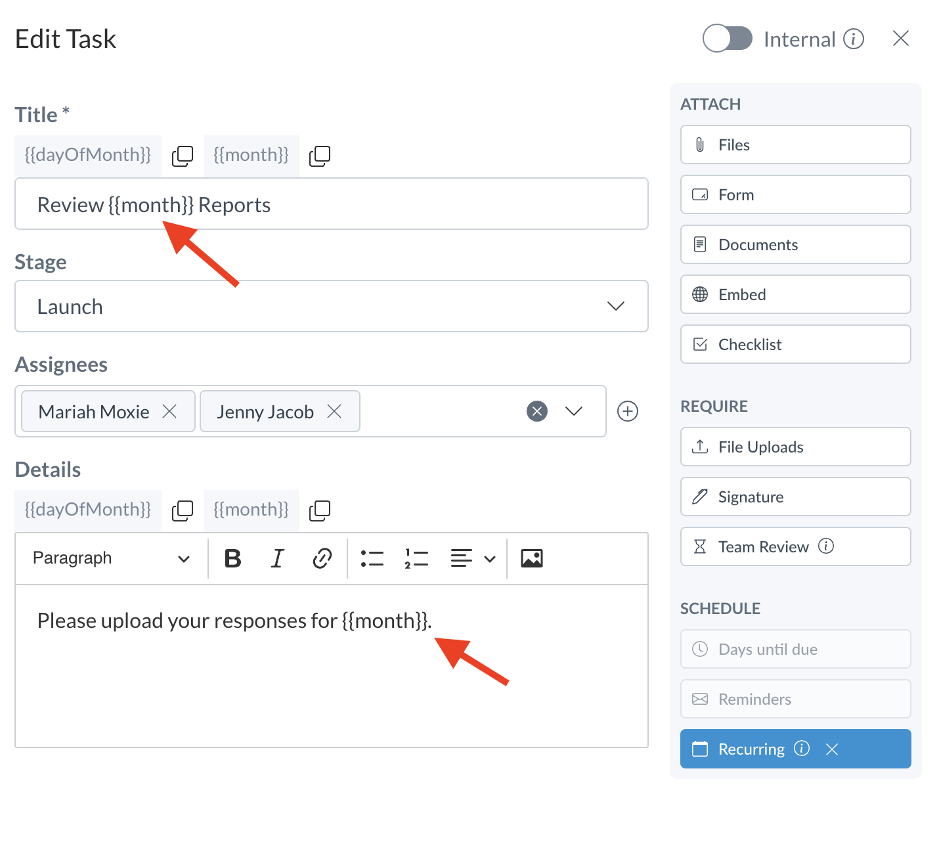
Task: Toggle the Internal switch
Action: coord(727,39)
